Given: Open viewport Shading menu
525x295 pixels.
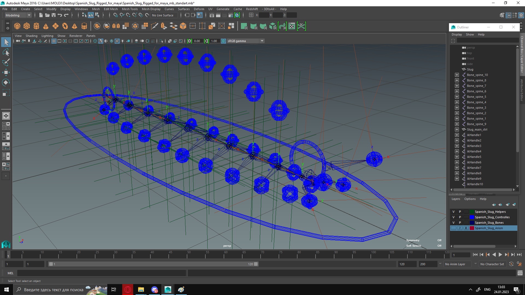Looking at the screenshot, I should click(x=31, y=36).
